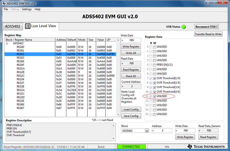Select the REG1A row
This screenshot has height=151, width=230.
click(60, 68)
